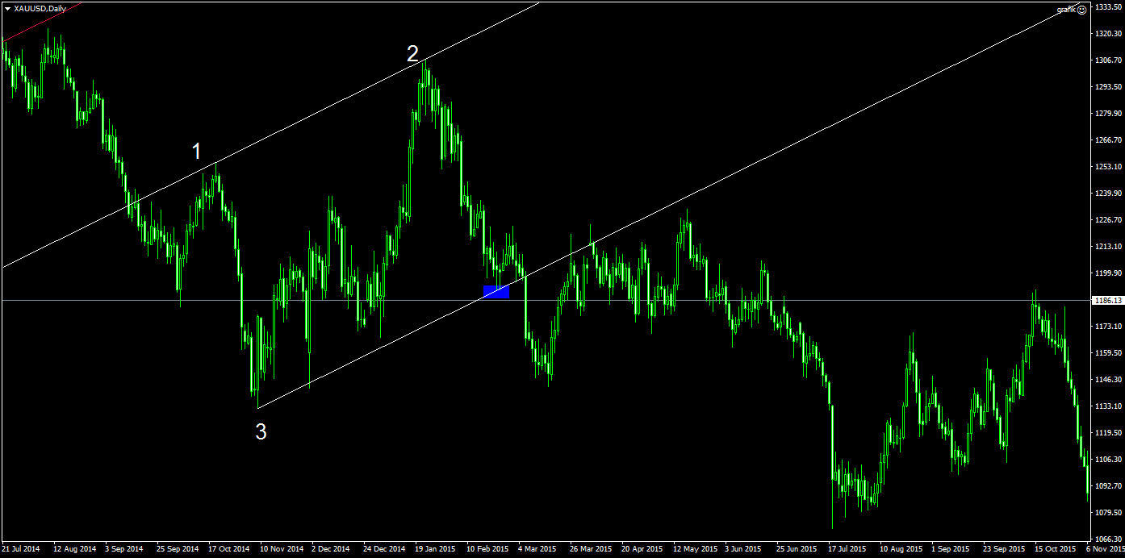This screenshot has height=558, width=1125.
Task: Select the text label '2' on chart
Action: (x=412, y=54)
